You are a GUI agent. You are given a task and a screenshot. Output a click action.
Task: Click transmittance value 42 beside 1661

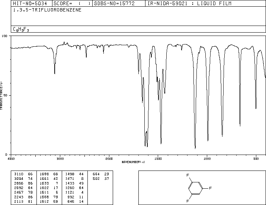tap(56, 179)
